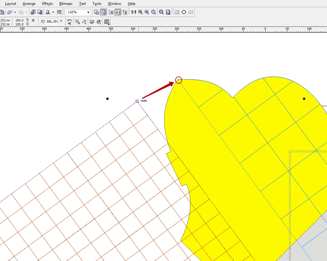Click the lower 100.0 scale factor field
The image size is (327, 261).
point(19,24)
